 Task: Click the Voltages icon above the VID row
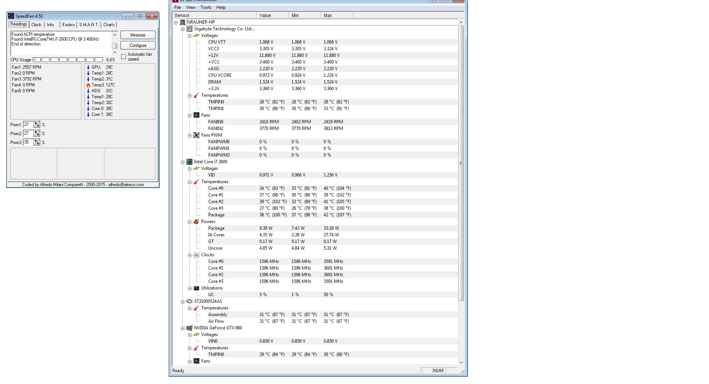(x=196, y=168)
